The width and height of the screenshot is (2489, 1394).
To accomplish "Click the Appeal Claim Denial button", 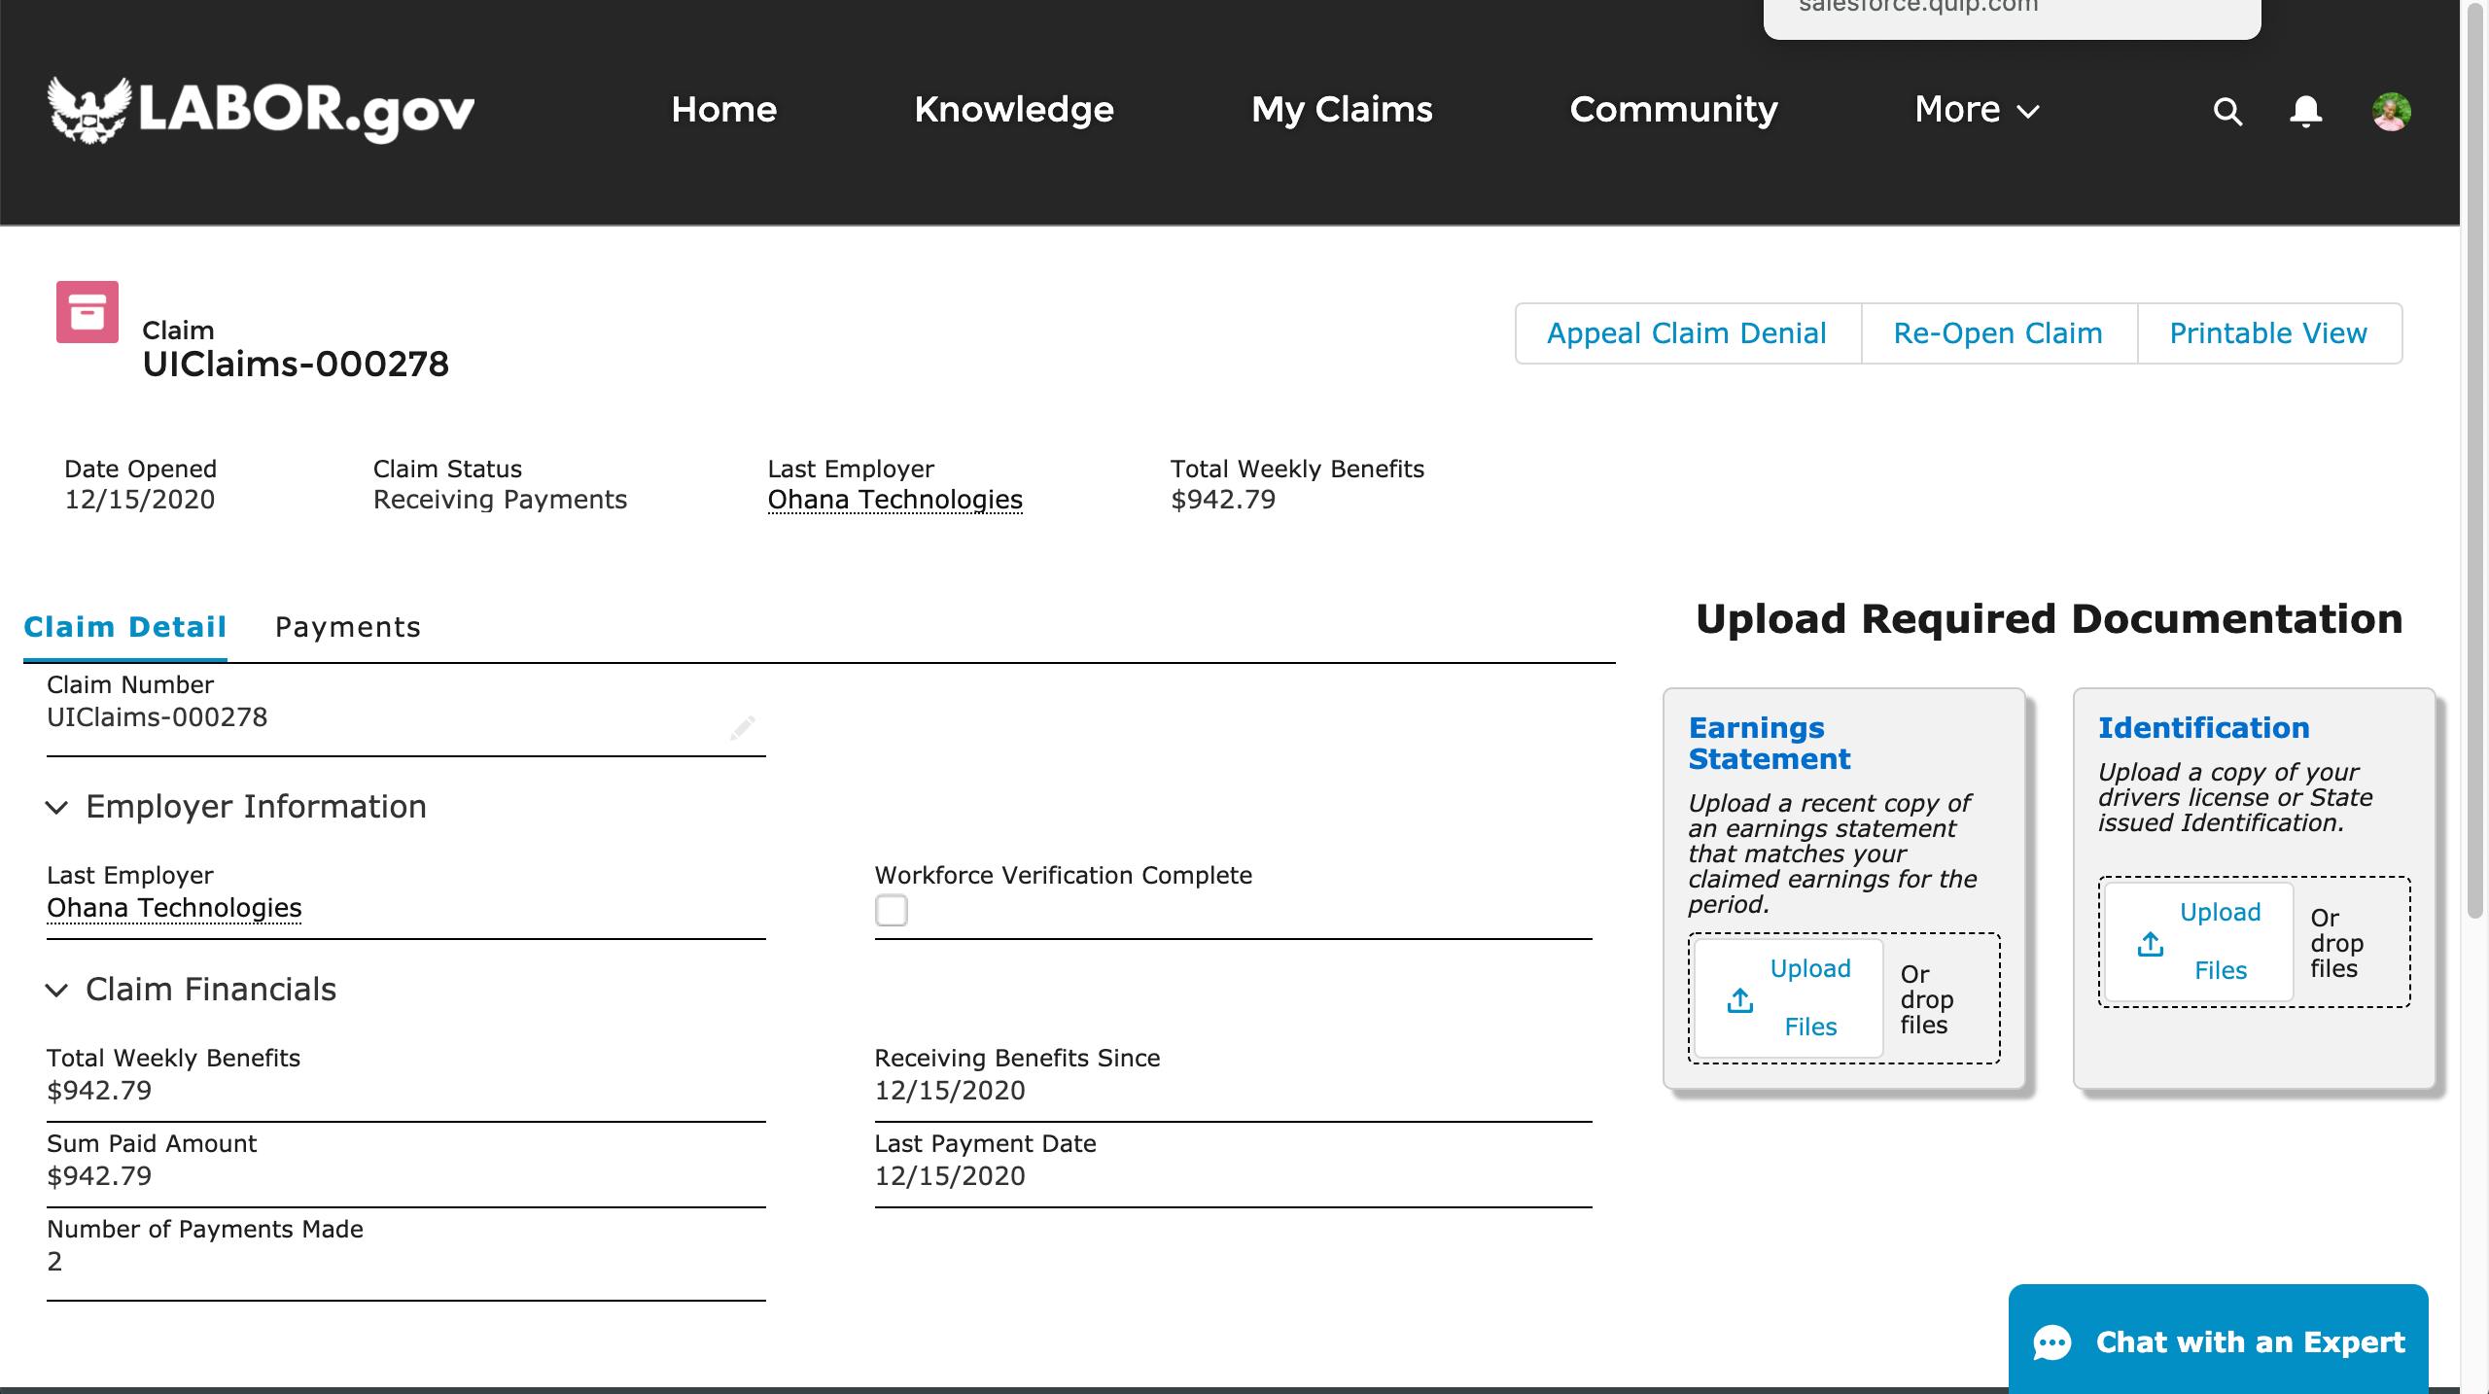I will click(1687, 333).
